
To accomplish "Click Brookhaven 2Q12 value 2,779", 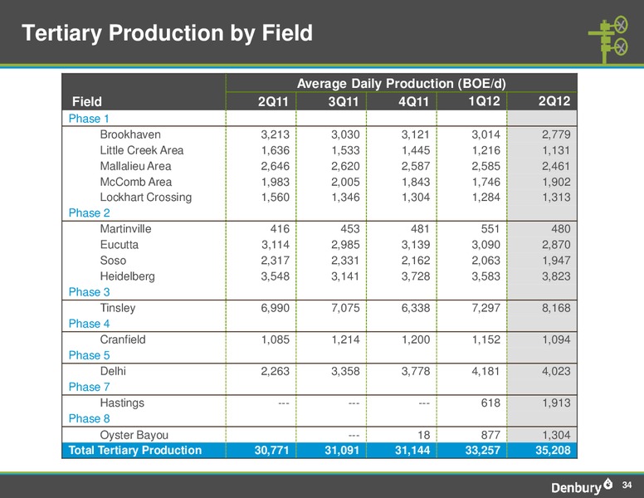I will (x=556, y=134).
